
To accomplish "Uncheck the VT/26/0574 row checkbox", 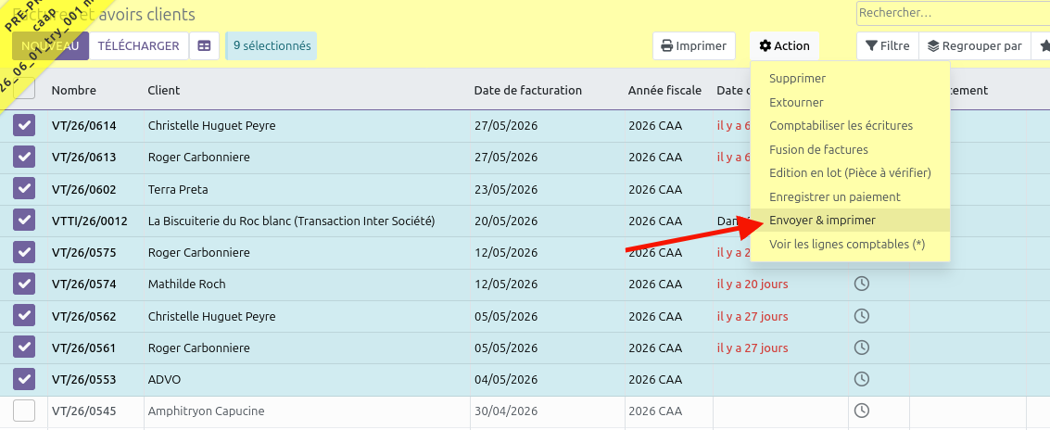I will [24, 284].
